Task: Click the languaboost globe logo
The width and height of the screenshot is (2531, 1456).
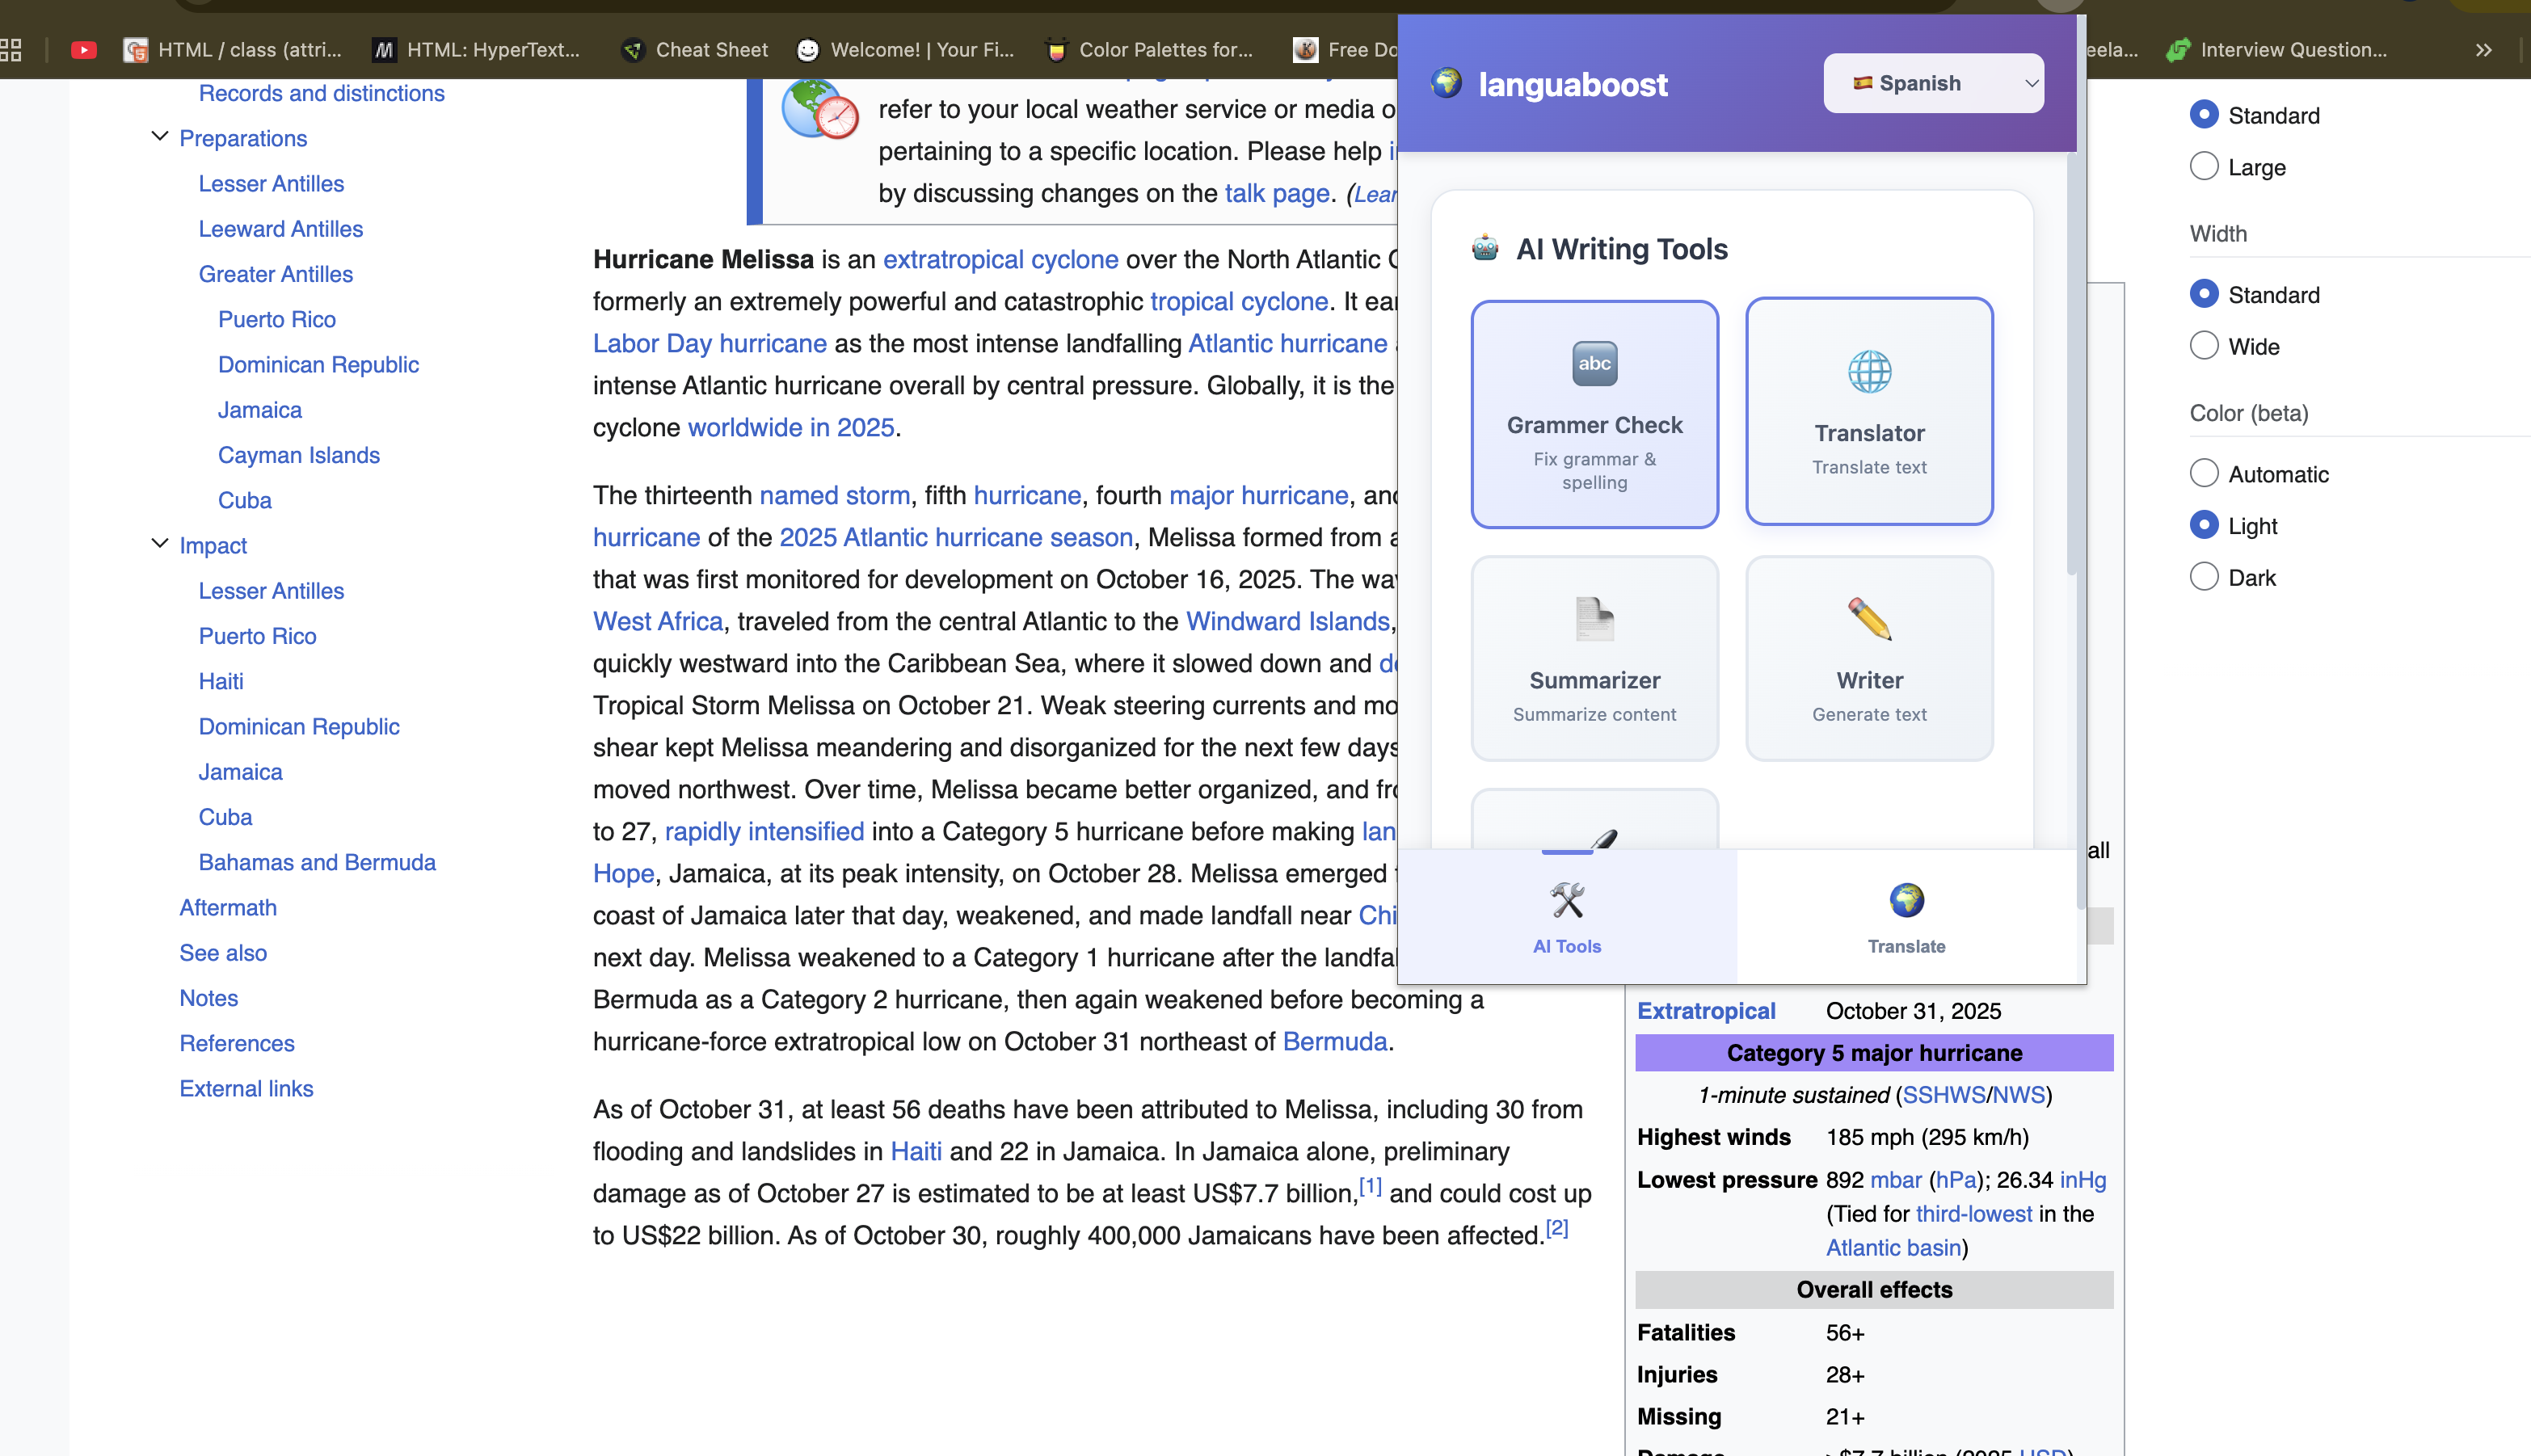Action: pyautogui.click(x=1445, y=83)
